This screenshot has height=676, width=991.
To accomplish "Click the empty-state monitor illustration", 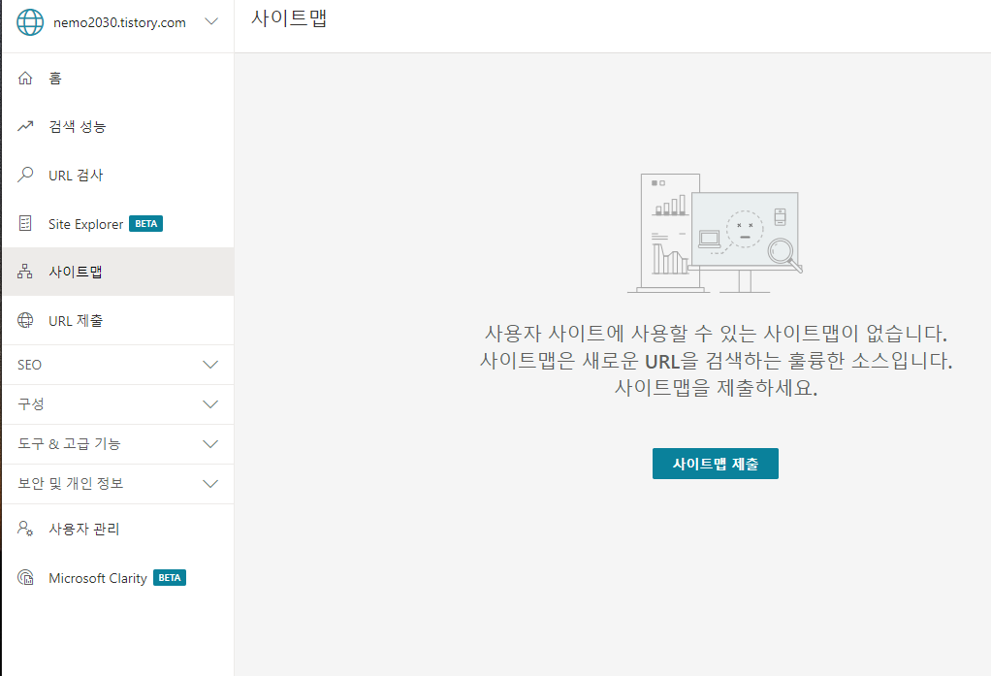I will click(x=715, y=234).
